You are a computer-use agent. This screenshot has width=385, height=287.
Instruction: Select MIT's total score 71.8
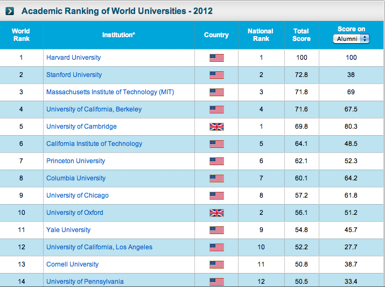coord(302,92)
